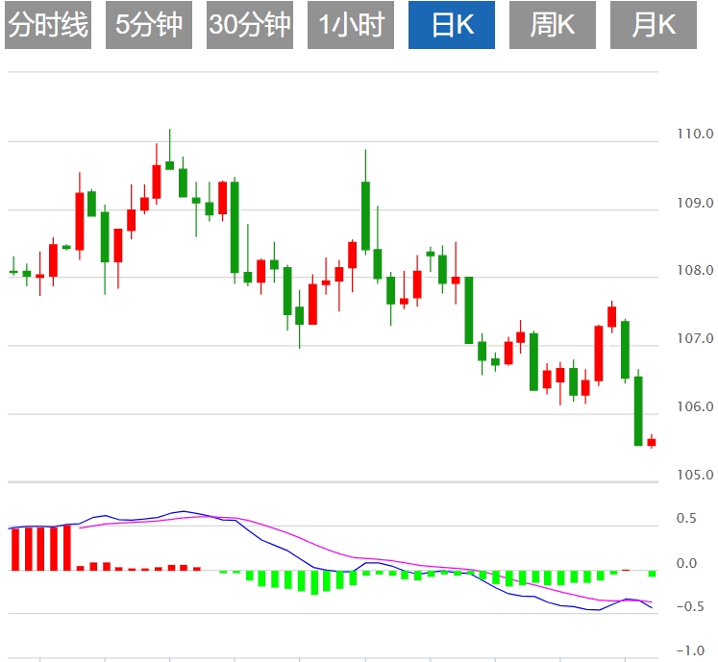Click the MACD 0.0 axis label
Screen dimensions: 718x662
pos(686,563)
